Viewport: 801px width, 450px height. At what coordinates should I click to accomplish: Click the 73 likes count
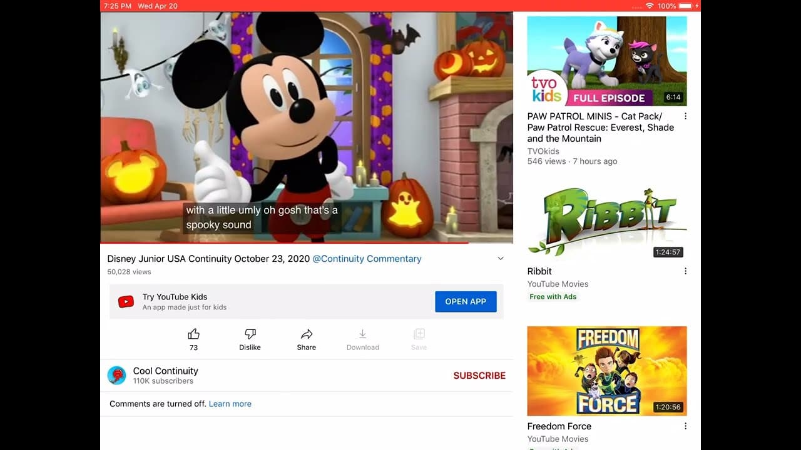(193, 347)
